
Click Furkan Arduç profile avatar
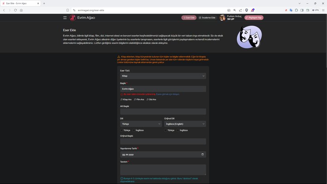click(x=222, y=18)
